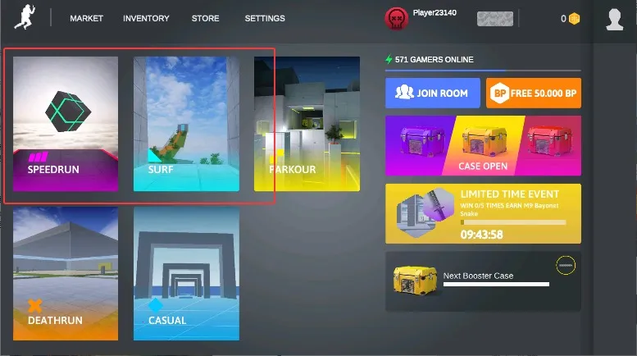Open the profile silhouette icon
This screenshot has height=356, width=637.
click(614, 18)
